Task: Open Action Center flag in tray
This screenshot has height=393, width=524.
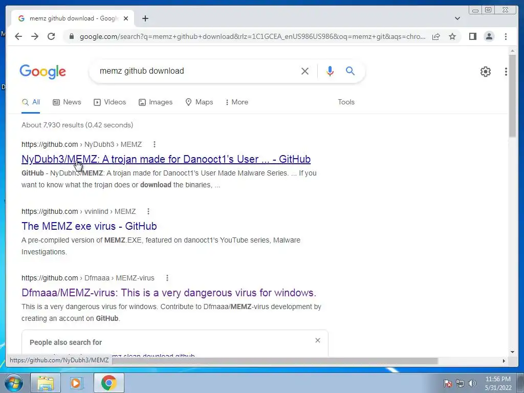Action: (447, 383)
